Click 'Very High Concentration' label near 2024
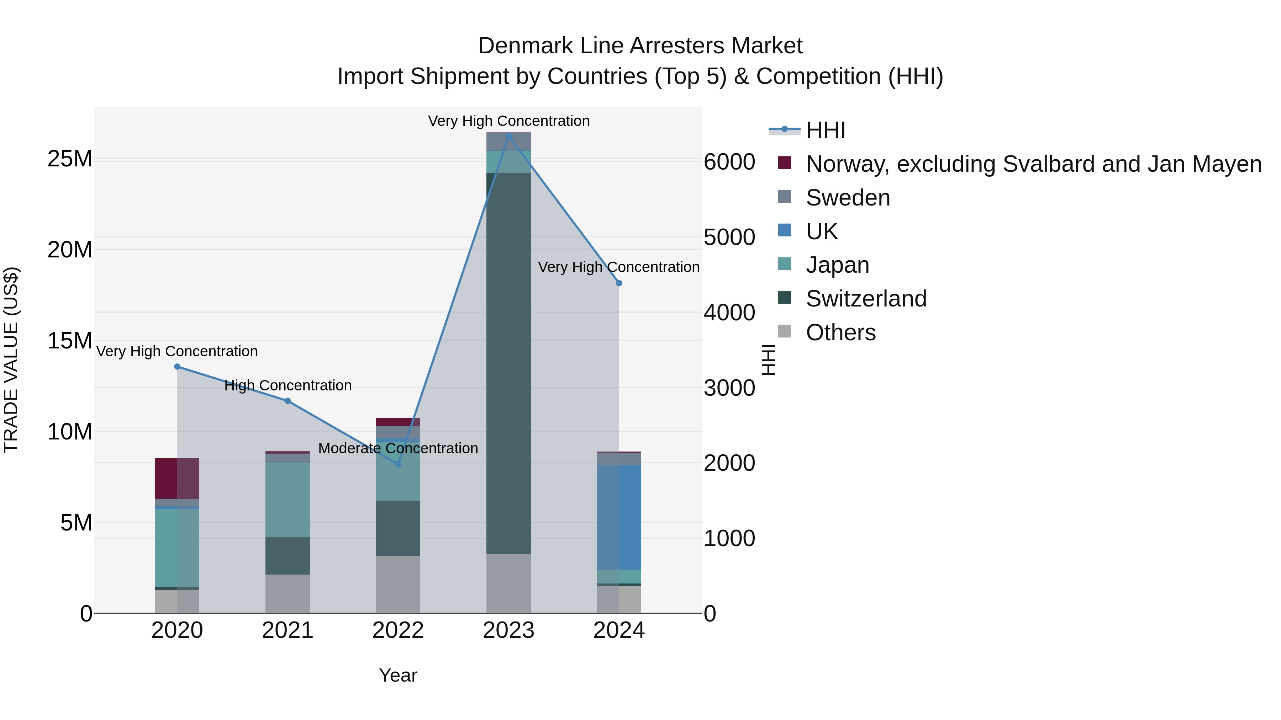The image size is (1281, 720). tap(619, 267)
